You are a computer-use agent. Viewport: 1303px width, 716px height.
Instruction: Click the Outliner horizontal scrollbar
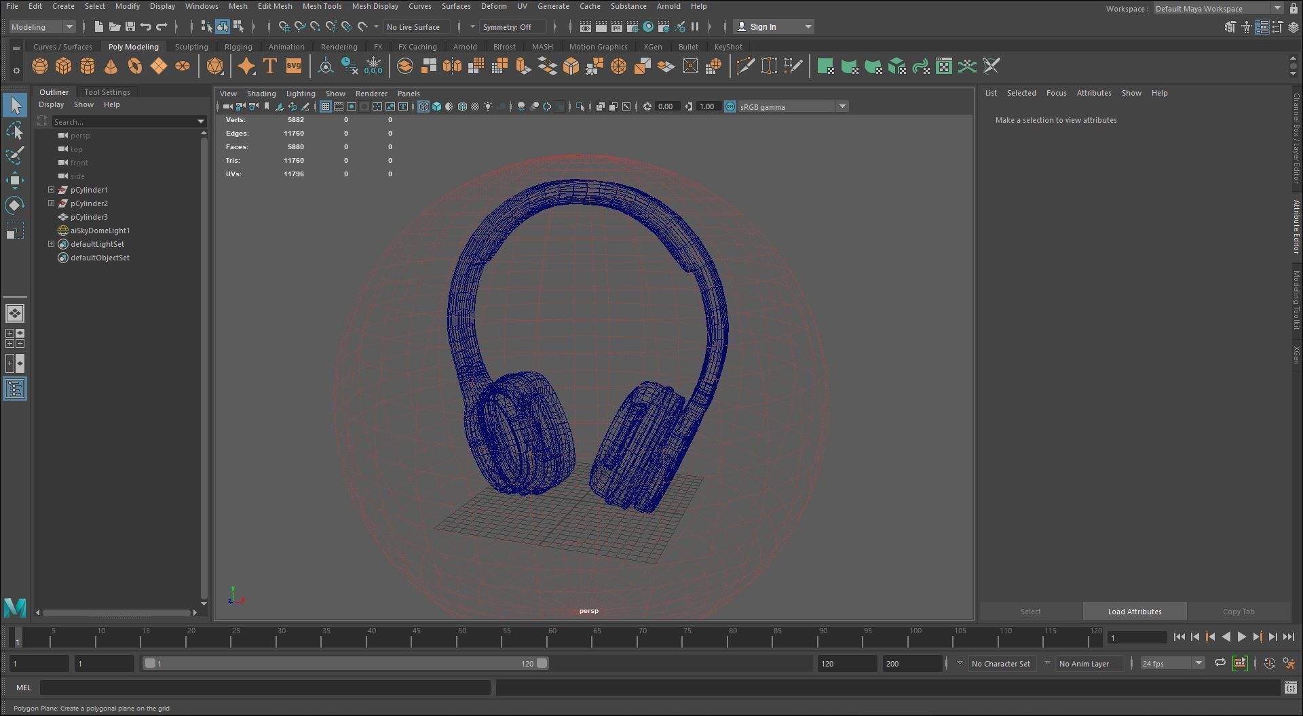117,613
